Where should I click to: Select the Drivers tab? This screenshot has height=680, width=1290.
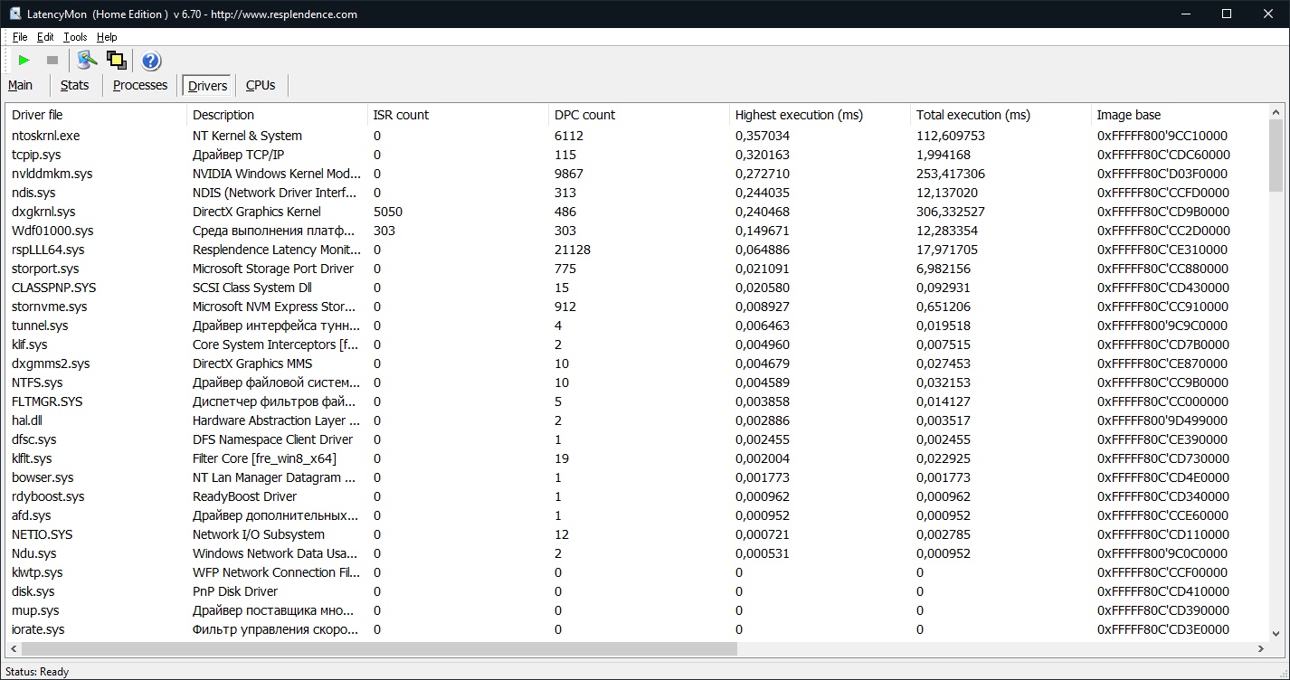click(208, 86)
